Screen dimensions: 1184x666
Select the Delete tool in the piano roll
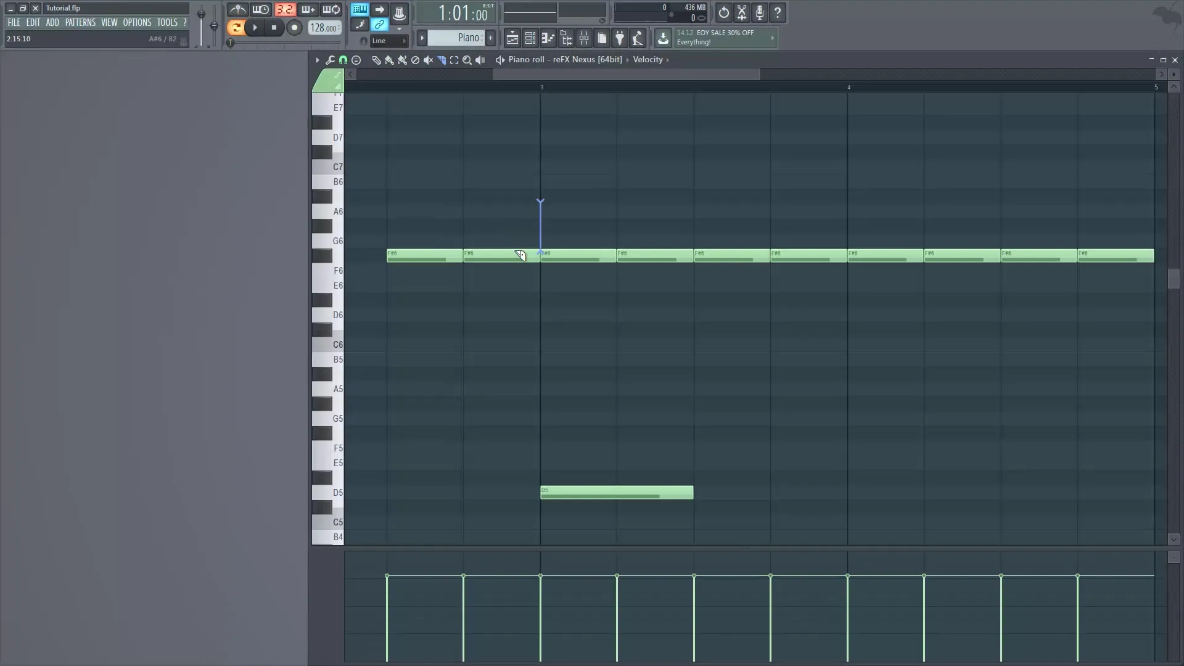pos(415,60)
